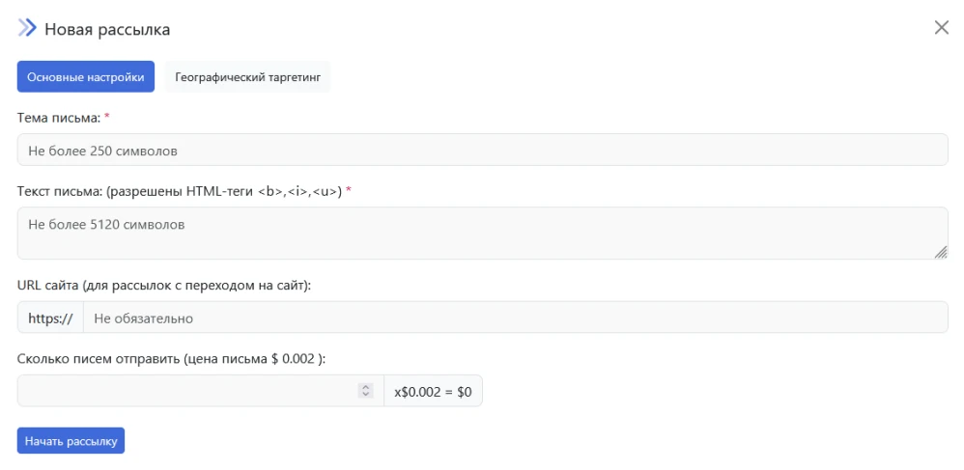Click the Текст письма label text
The height and width of the screenshot is (470, 964).
click(x=179, y=191)
